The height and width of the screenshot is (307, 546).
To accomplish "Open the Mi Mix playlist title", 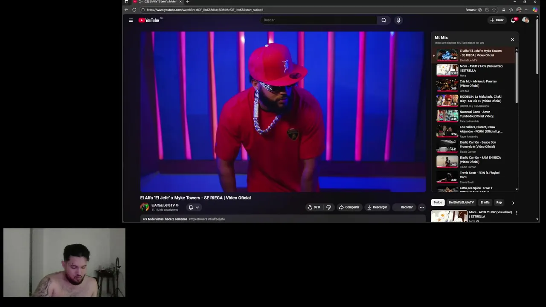I will coord(441,38).
